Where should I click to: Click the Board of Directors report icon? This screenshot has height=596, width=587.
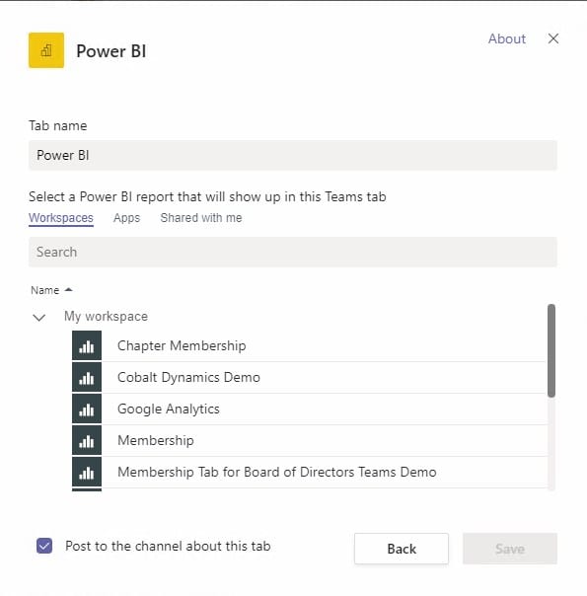click(87, 472)
